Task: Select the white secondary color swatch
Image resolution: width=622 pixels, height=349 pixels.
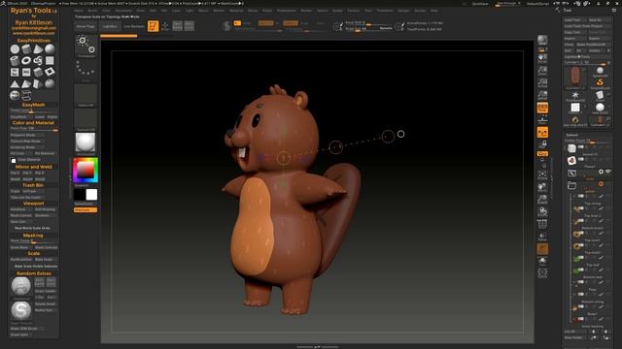Action: click(x=91, y=194)
